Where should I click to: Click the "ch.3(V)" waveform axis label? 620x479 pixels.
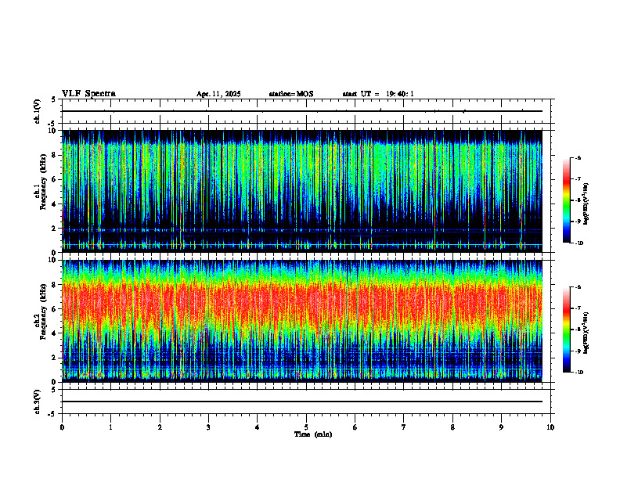point(37,402)
